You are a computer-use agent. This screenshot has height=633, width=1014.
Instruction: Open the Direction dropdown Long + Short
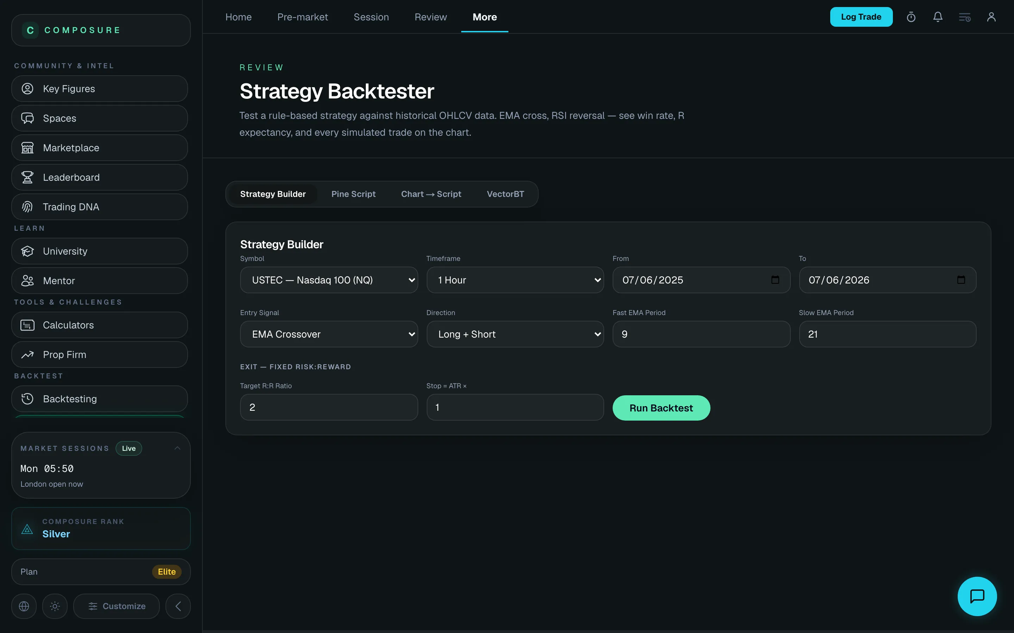515,334
